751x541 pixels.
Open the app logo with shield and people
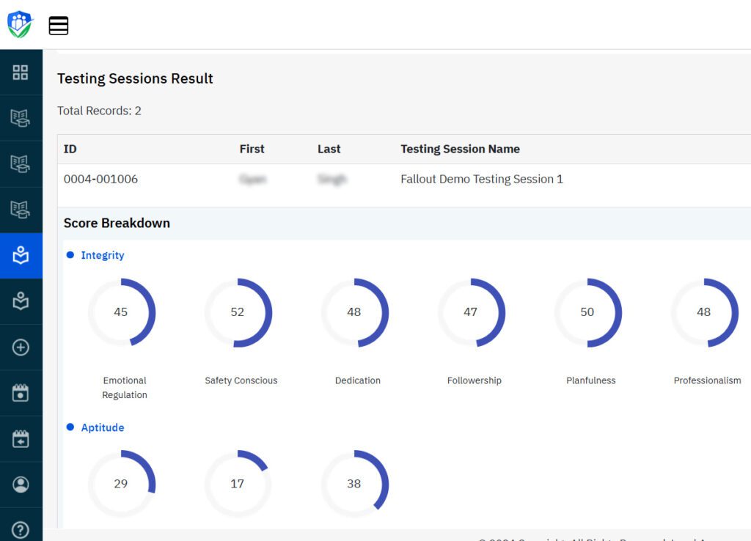point(19,24)
